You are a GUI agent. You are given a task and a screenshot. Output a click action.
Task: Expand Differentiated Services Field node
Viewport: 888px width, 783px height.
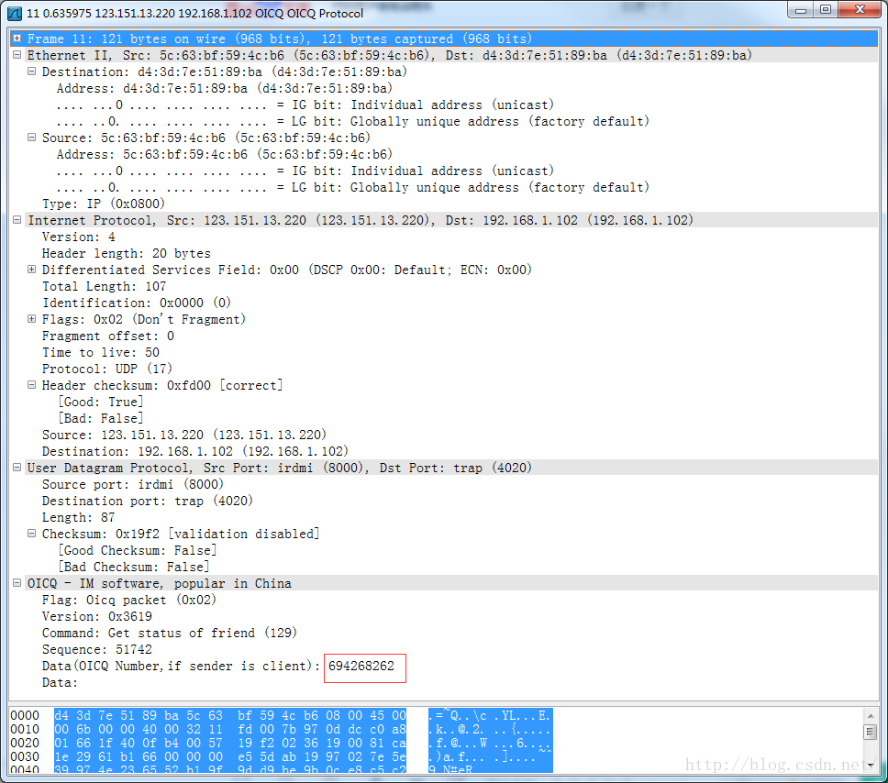pos(32,270)
